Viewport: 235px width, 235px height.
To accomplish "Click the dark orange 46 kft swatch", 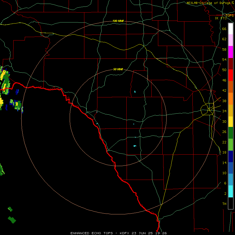I will tap(231, 87).
